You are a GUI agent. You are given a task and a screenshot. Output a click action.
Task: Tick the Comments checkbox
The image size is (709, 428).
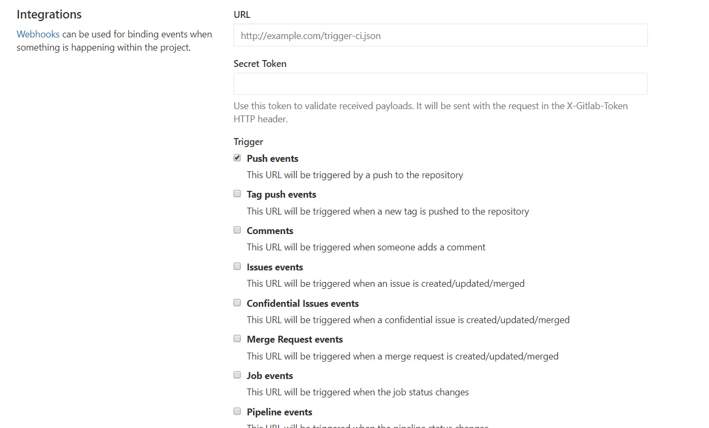tap(237, 230)
